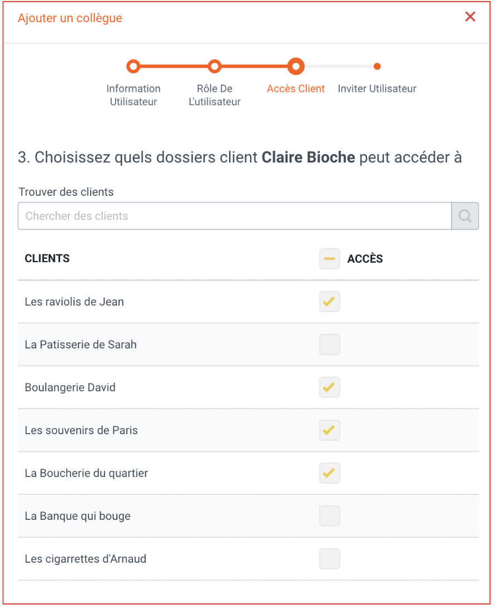496x610 pixels.
Task: Select the Inviter Utilisateur step label
Action: coord(377,88)
